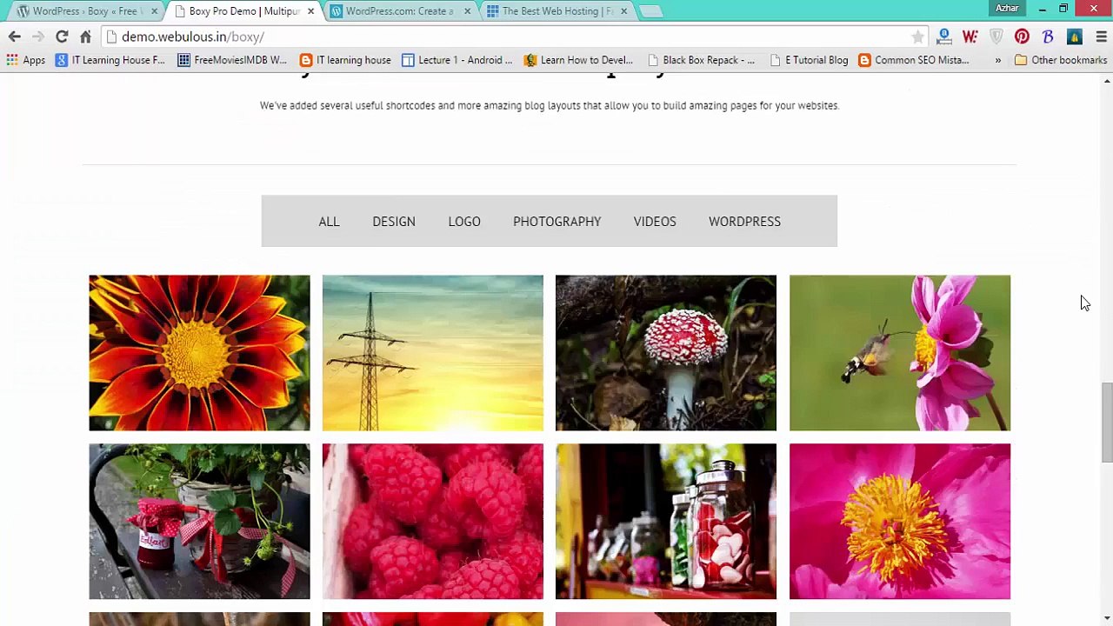Open the browser home page icon
1113x626 pixels.
[x=85, y=37]
